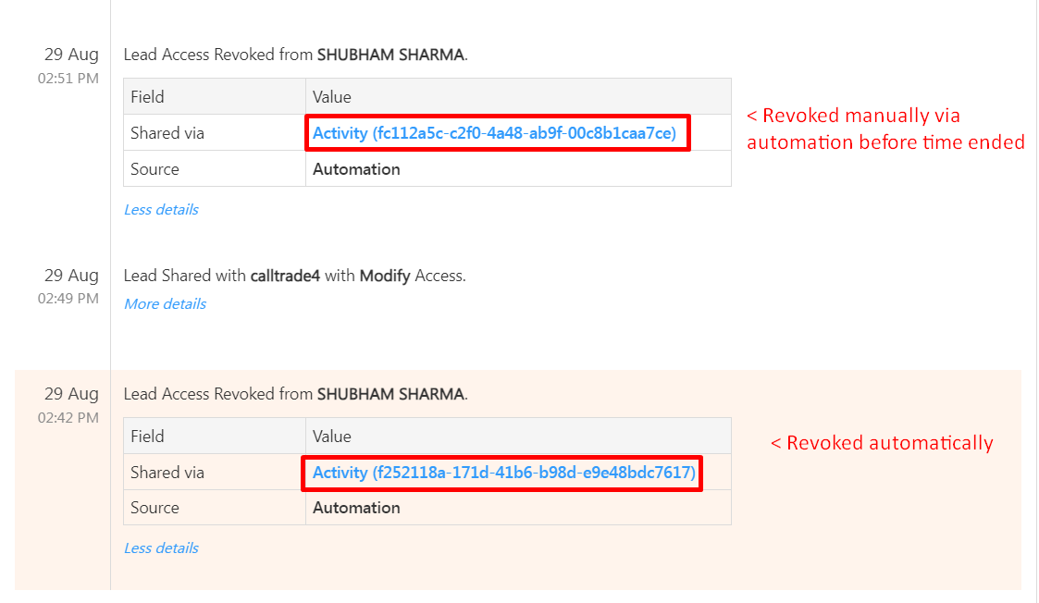Click the Automation value in the top table

click(356, 169)
